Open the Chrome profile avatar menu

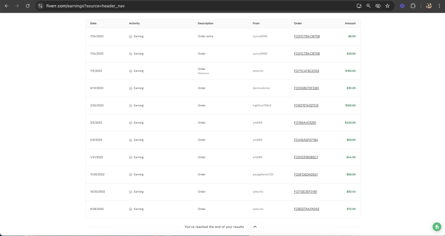point(428,6)
